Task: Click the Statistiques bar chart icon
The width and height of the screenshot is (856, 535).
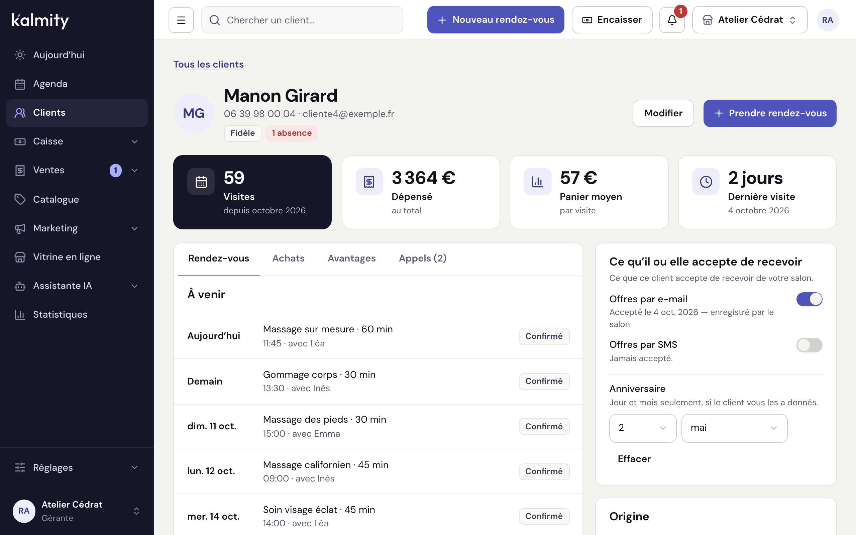Action: pyautogui.click(x=20, y=315)
